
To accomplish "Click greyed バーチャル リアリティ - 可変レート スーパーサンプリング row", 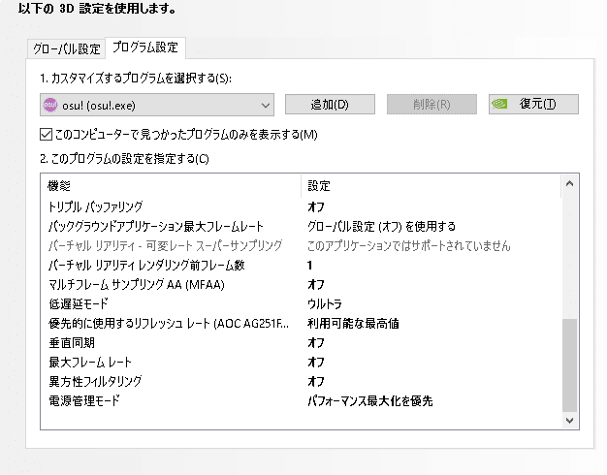I will coord(302,246).
